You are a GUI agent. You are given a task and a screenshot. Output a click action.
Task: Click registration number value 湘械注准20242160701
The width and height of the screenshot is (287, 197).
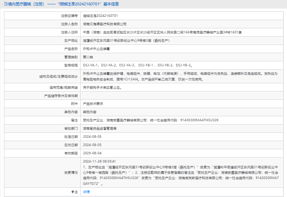pyautogui.click(x=100, y=16)
